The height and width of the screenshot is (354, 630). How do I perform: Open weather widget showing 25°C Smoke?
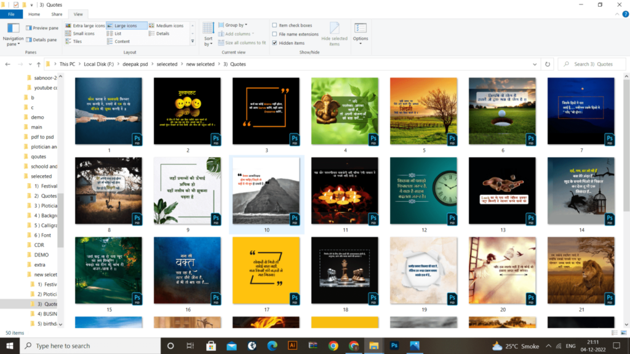click(x=516, y=345)
